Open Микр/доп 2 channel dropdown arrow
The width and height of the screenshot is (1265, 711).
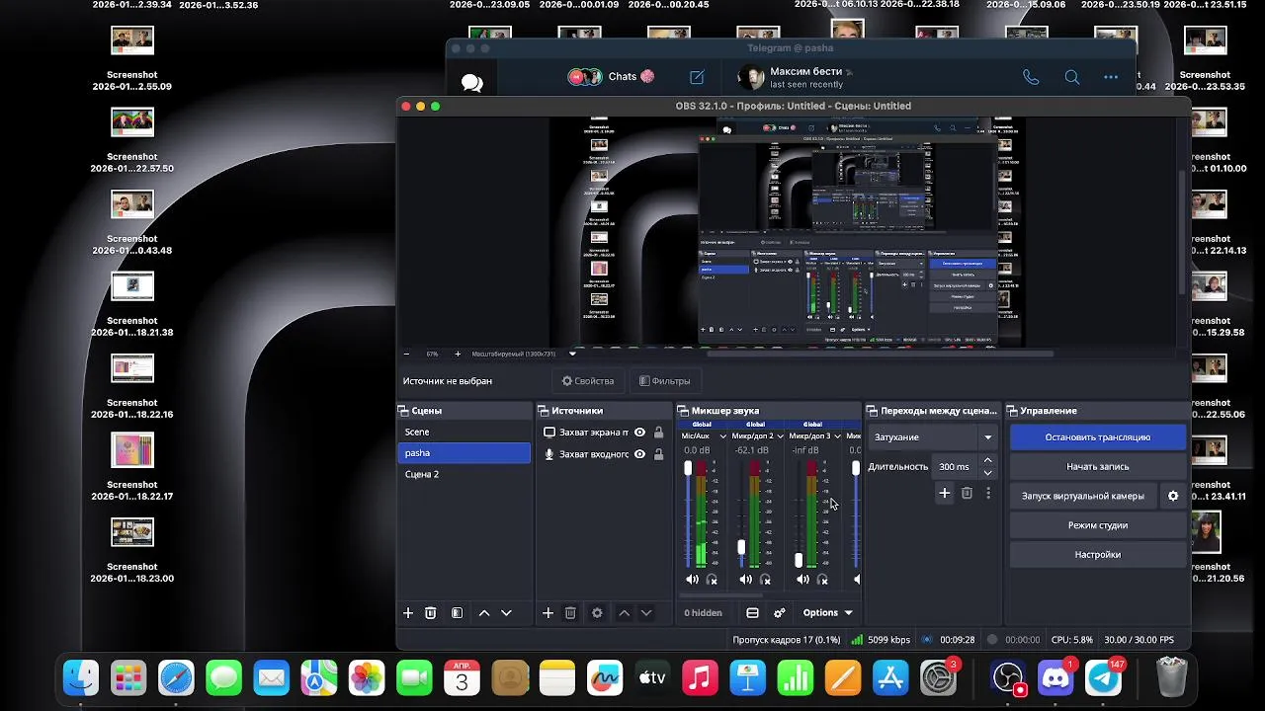pos(781,436)
